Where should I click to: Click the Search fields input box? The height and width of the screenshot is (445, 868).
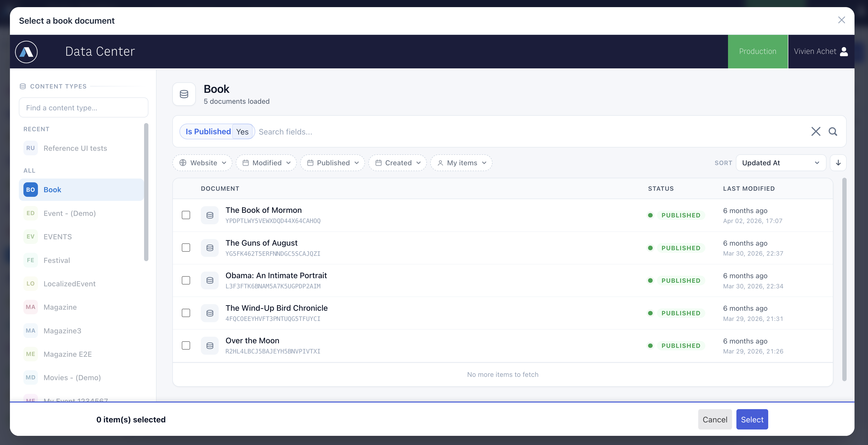[531, 132]
